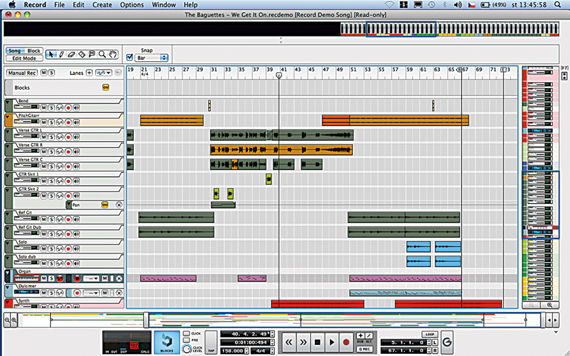The height and width of the screenshot is (356, 570).
Task: Click the Edit Mode button
Action: [x=24, y=58]
